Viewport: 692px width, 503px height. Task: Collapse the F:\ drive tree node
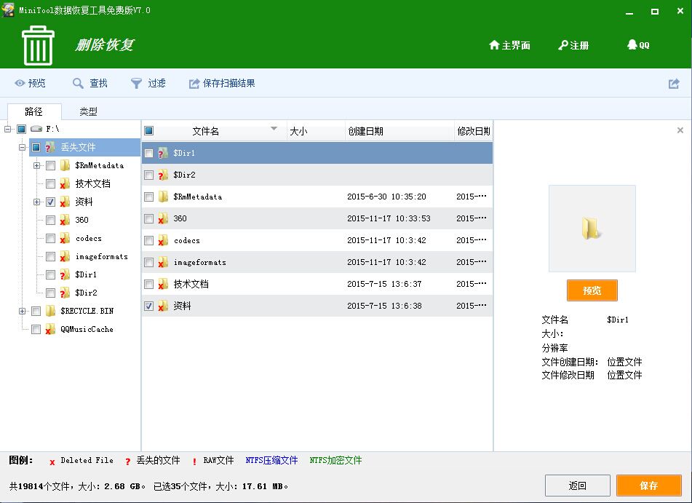pos(7,129)
